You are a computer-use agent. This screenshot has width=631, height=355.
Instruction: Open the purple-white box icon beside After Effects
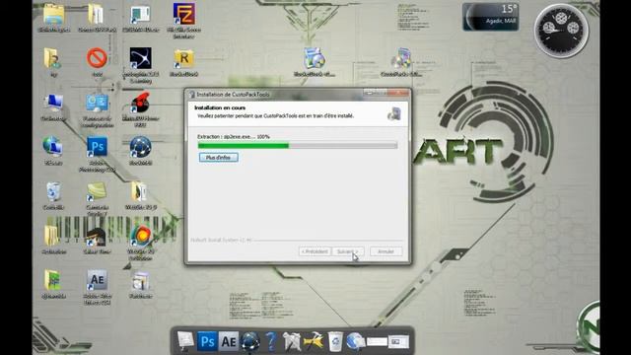click(x=140, y=281)
